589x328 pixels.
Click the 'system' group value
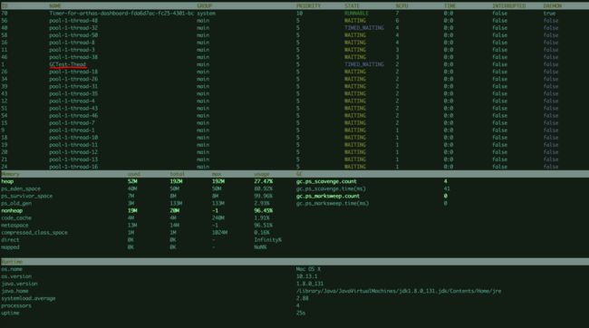pos(207,14)
